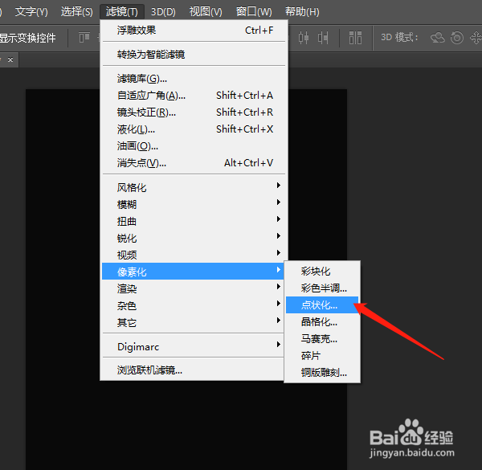This screenshot has width=482, height=470.
Task: Expand the 风格化 submenu
Action: (x=193, y=187)
